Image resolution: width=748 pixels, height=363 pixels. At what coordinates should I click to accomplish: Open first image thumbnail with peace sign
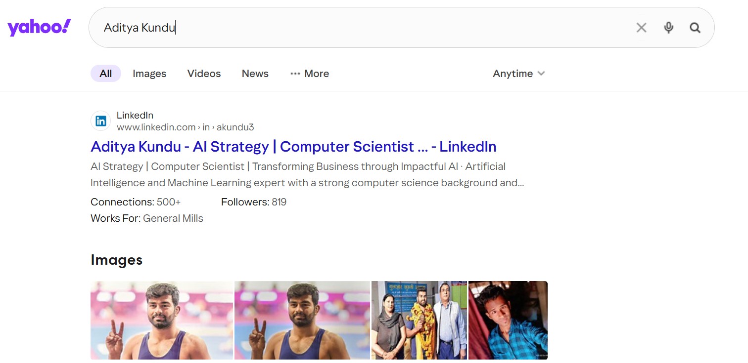[x=162, y=320]
